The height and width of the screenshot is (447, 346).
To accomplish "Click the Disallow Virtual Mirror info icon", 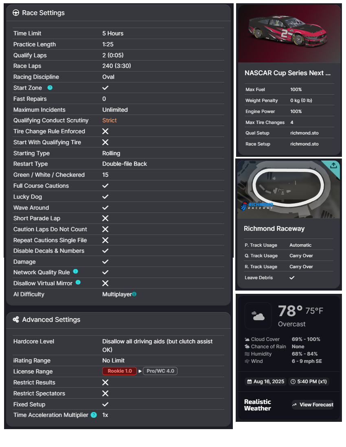I will (x=78, y=282).
